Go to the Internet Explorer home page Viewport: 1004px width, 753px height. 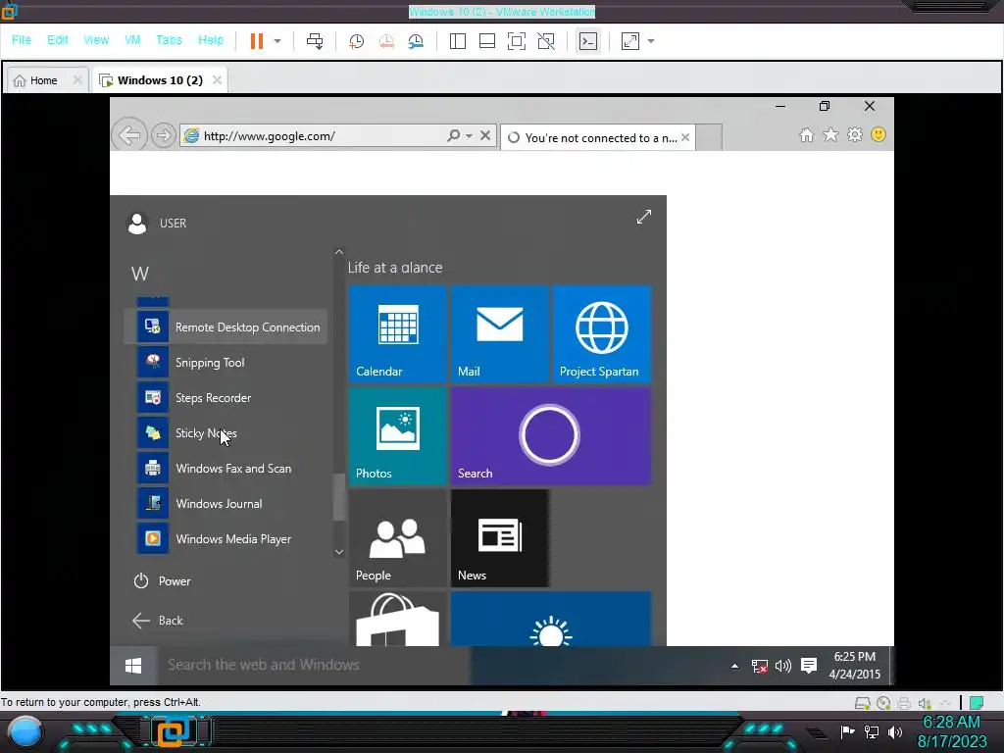[807, 135]
